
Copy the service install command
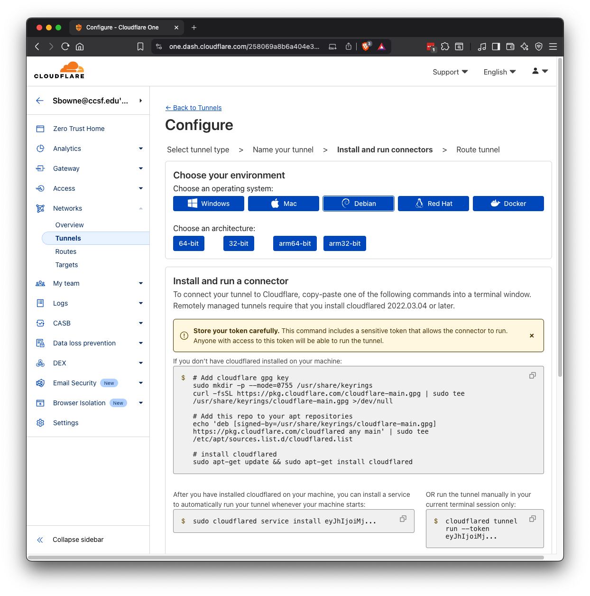403,519
